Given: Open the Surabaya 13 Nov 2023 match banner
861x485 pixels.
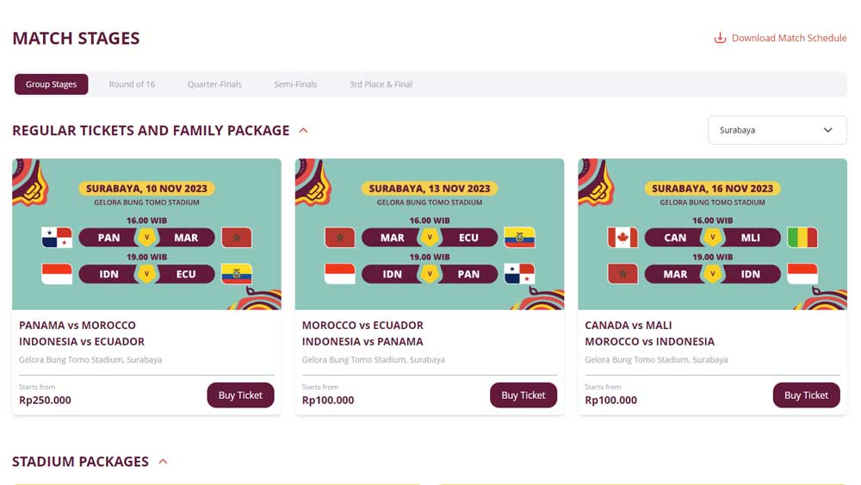Looking at the screenshot, I should 430,233.
